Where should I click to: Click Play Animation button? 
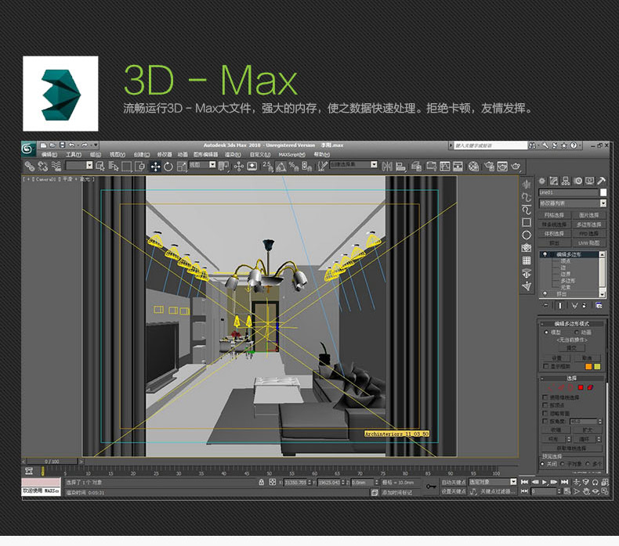click(x=545, y=482)
